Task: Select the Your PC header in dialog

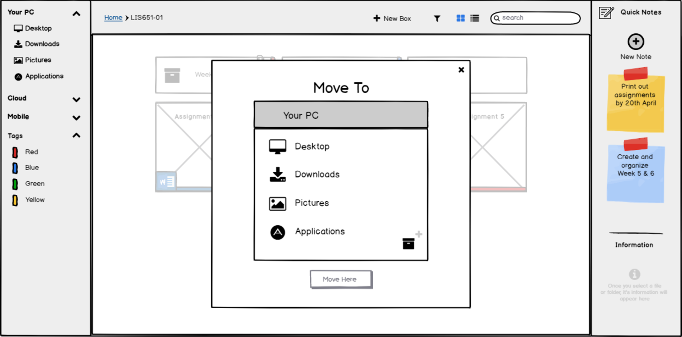Action: pyautogui.click(x=341, y=115)
